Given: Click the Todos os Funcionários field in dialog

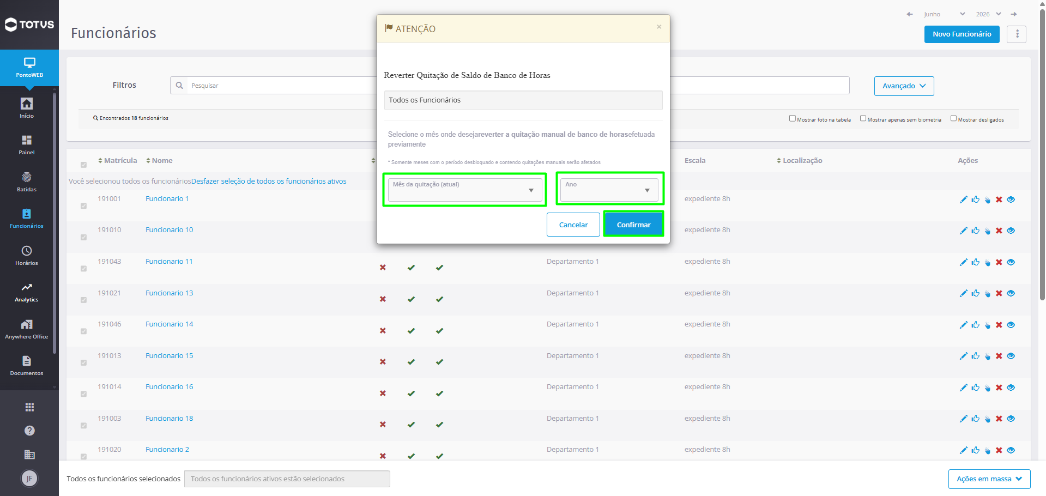Looking at the screenshot, I should point(523,100).
